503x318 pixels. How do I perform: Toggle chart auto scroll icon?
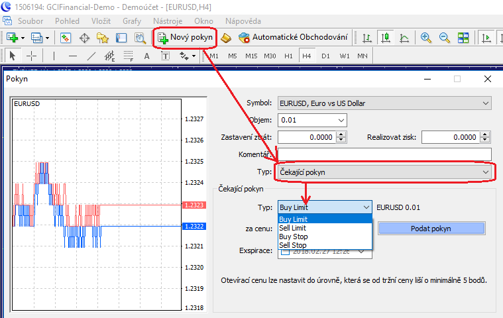click(x=486, y=38)
